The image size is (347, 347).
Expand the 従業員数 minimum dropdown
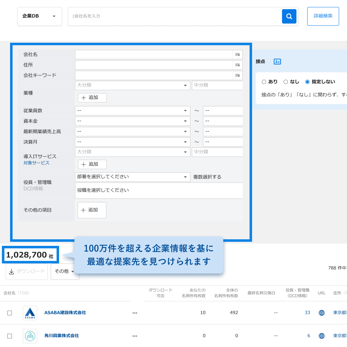coord(132,111)
